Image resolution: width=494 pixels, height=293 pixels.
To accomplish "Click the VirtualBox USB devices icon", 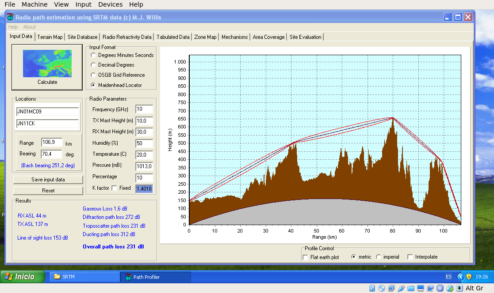I will (x=401, y=289).
